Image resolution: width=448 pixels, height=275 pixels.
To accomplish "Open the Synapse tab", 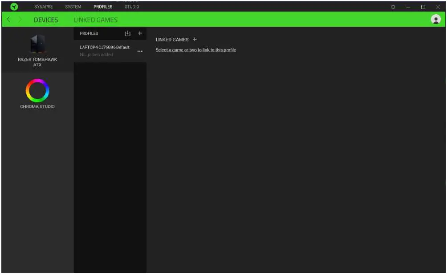I will click(x=44, y=7).
